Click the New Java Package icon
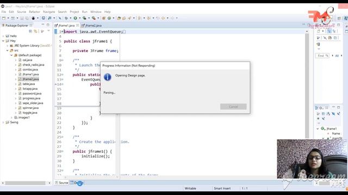Image resolution: width=348 pixels, height=195 pixels. tap(103, 18)
